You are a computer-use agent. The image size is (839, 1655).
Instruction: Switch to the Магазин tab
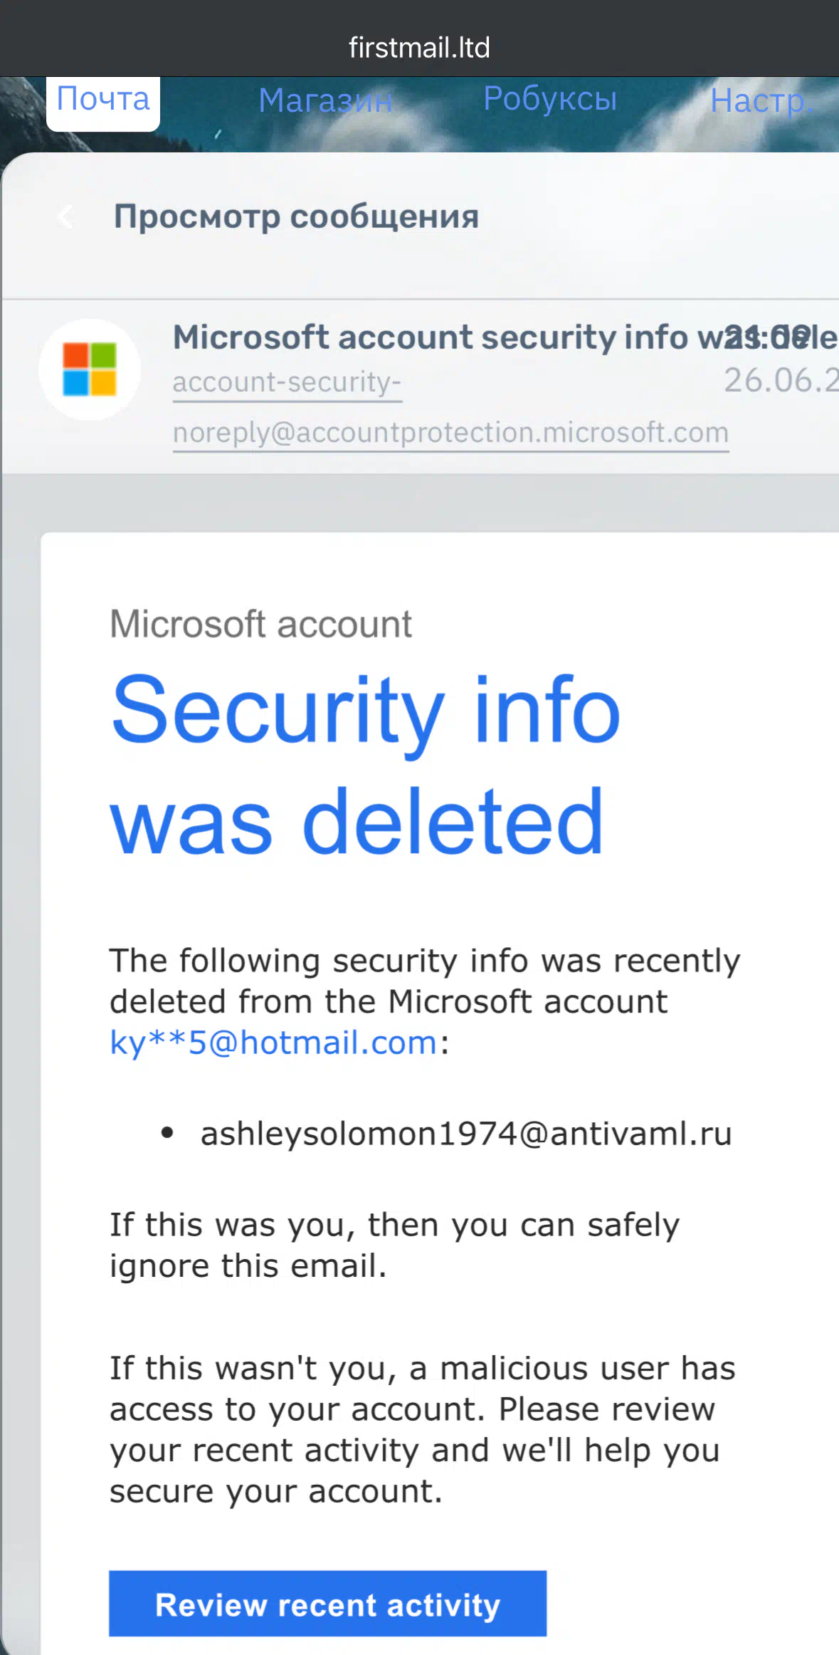point(325,100)
